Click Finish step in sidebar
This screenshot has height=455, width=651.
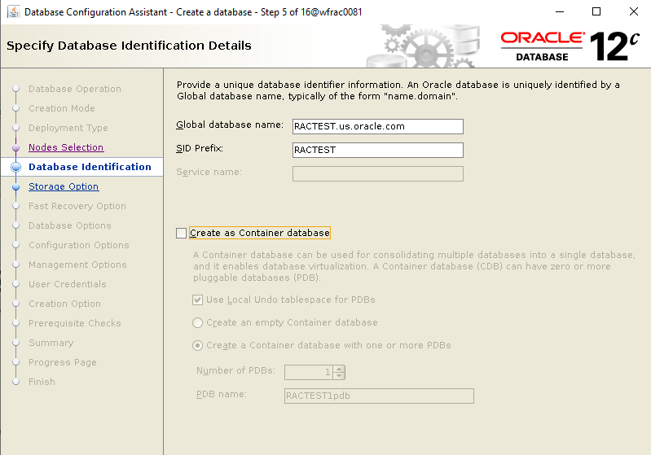pyautogui.click(x=42, y=382)
